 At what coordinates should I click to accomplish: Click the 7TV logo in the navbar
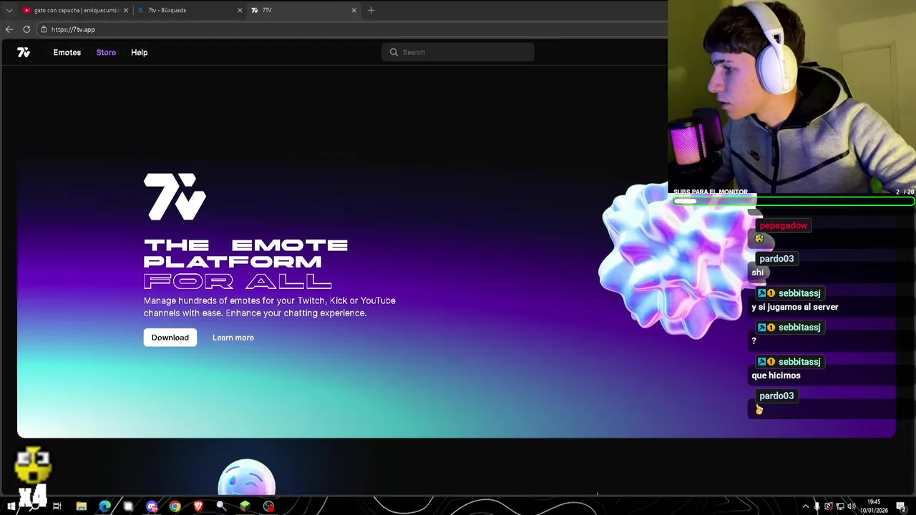pyautogui.click(x=24, y=52)
